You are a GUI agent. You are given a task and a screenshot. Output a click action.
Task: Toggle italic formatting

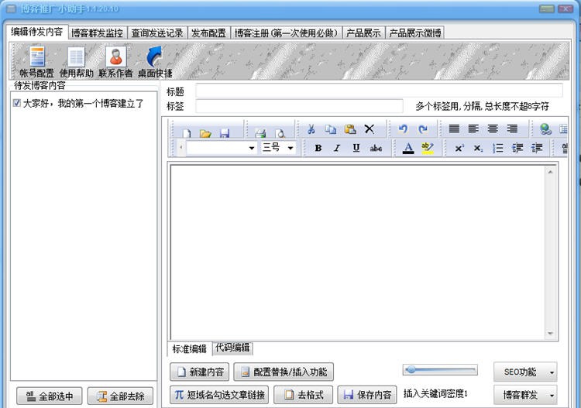pos(337,148)
